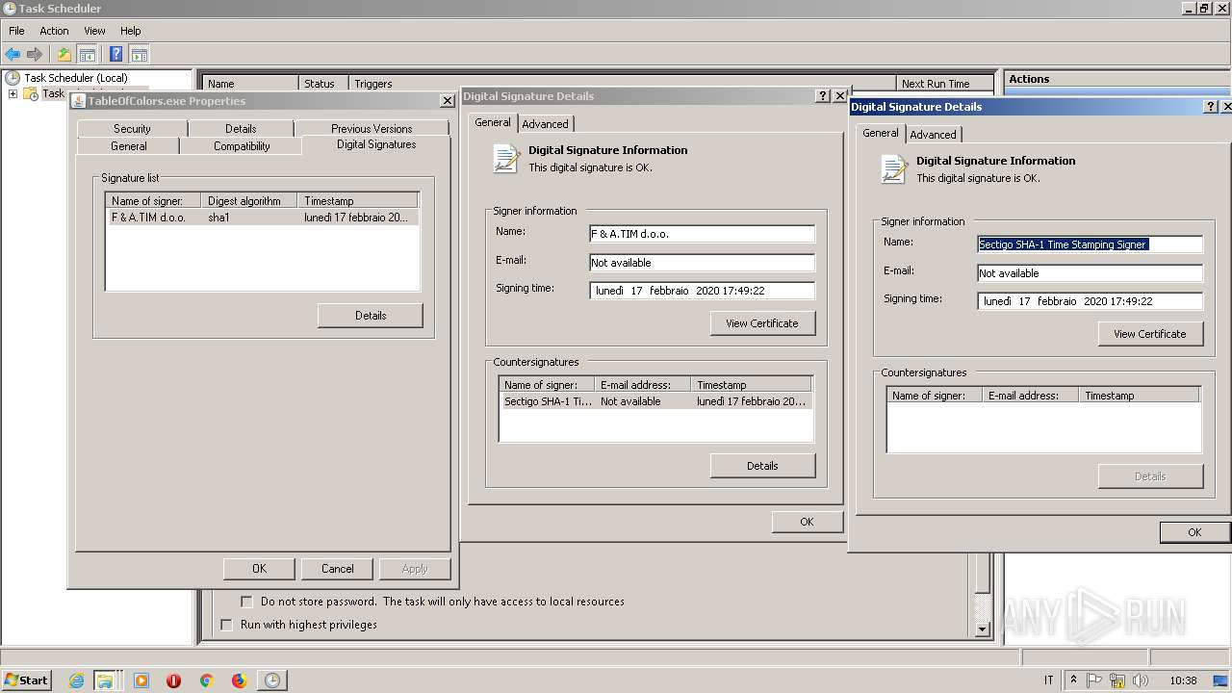This screenshot has height=693, width=1232.
Task: Launch media player from taskbar
Action: coord(141,680)
